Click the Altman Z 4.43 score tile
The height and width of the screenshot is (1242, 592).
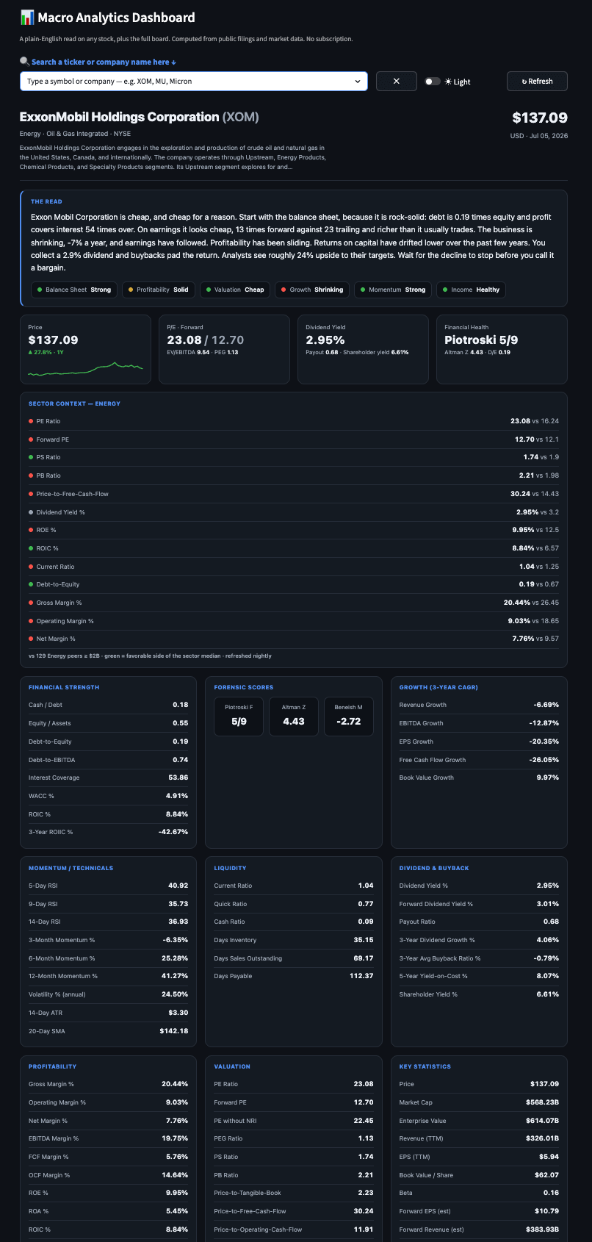click(x=294, y=717)
